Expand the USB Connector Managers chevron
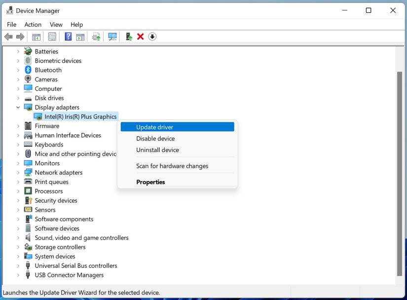Viewport: 407px width, 300px height. 18,275
